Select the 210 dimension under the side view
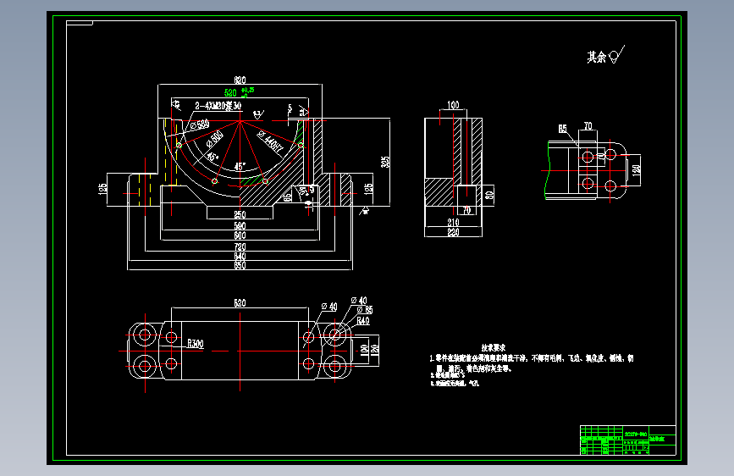Image resolution: width=734 pixels, height=476 pixels. [x=453, y=223]
